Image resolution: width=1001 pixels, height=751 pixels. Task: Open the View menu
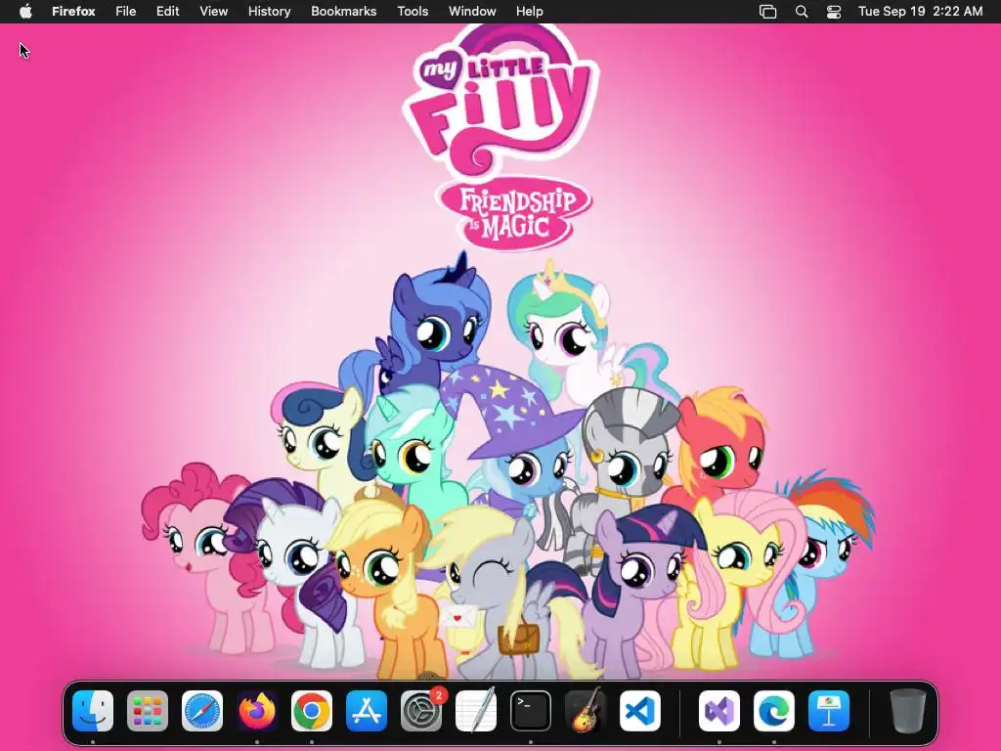point(214,12)
